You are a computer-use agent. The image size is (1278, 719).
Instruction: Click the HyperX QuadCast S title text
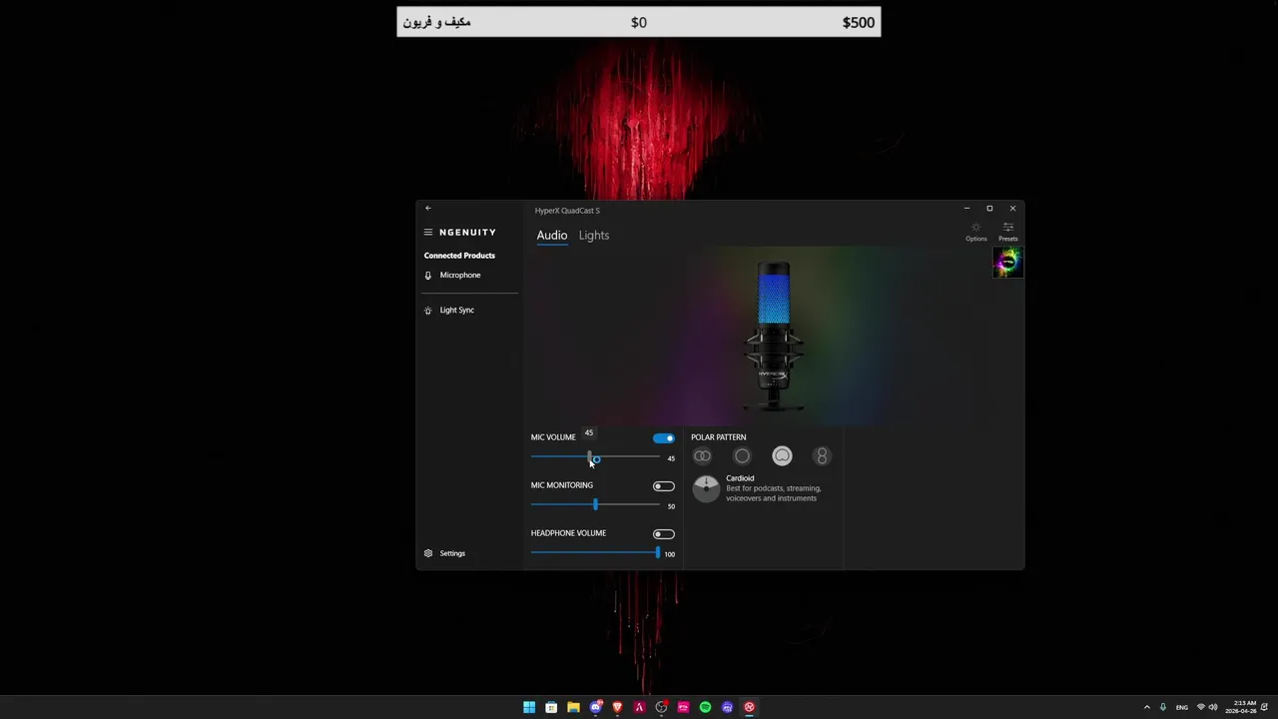pos(567,211)
